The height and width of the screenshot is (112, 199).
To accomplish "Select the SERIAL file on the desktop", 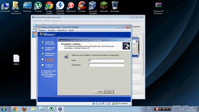I will click(x=16, y=60).
